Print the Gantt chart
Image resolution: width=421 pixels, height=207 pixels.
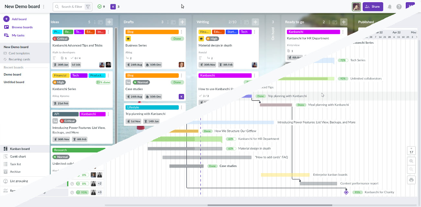click(411, 180)
